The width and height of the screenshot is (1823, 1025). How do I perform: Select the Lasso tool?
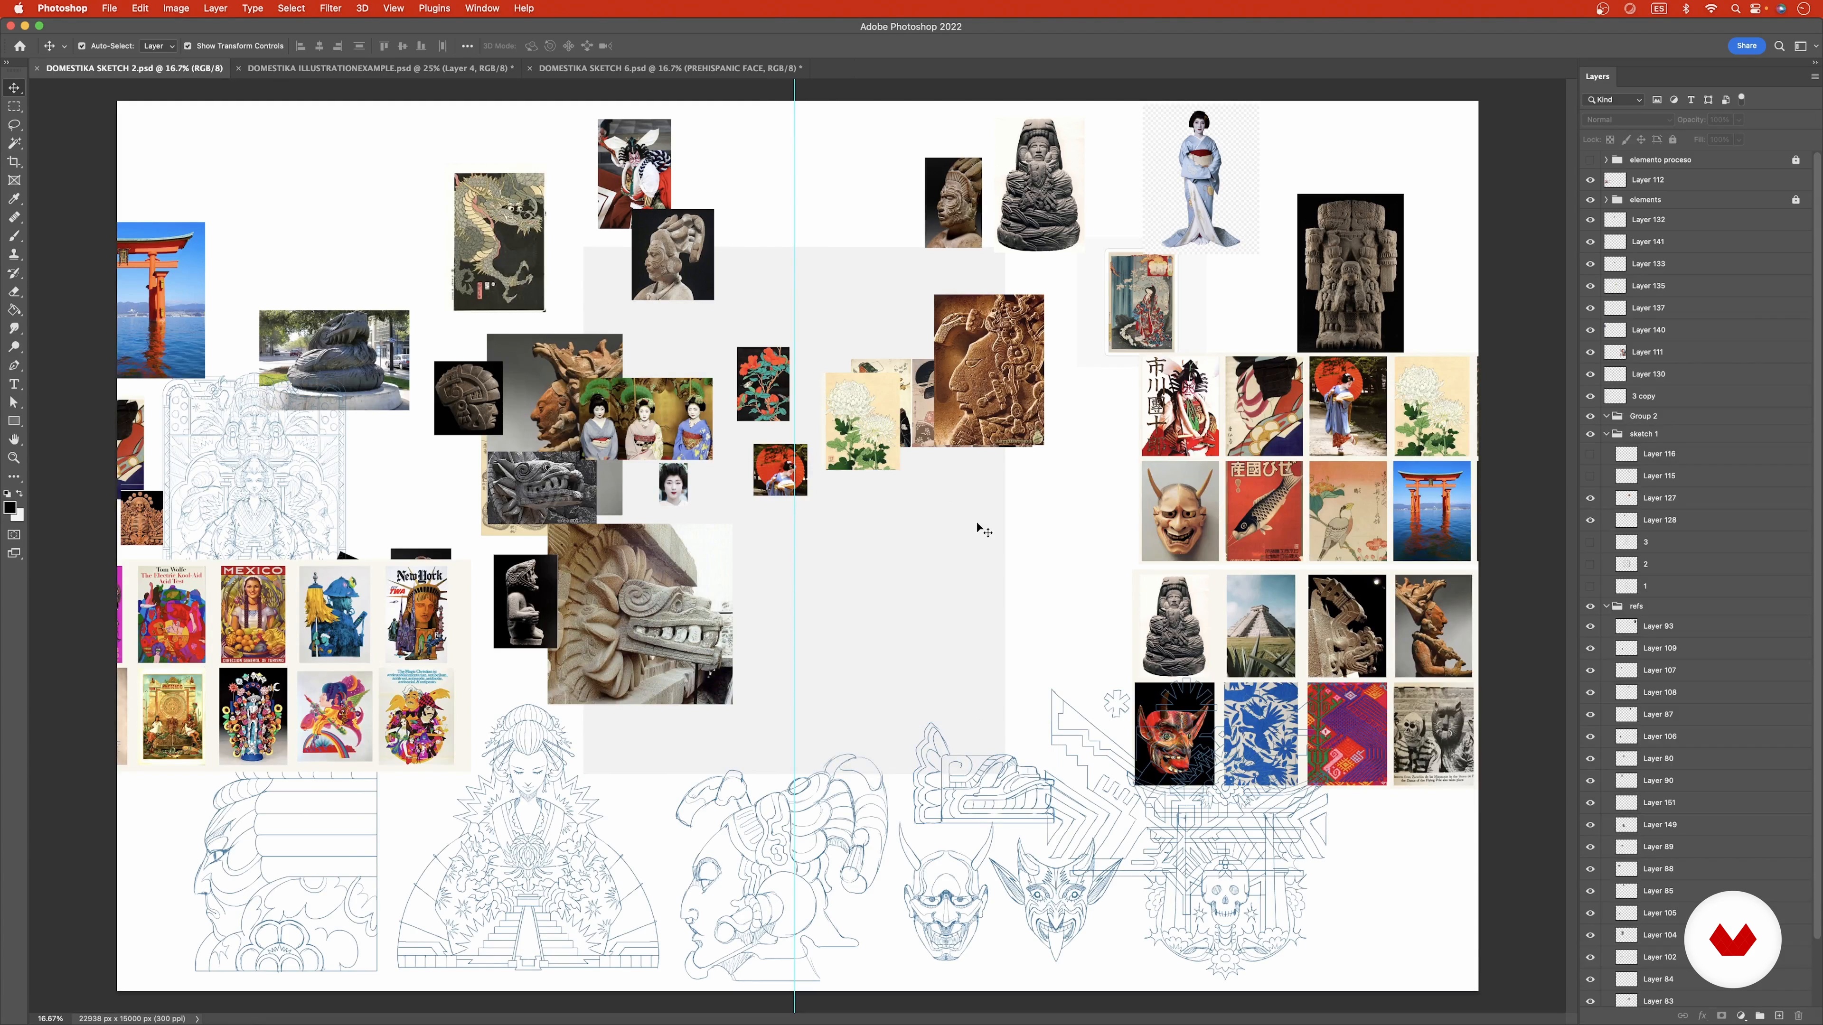click(14, 124)
